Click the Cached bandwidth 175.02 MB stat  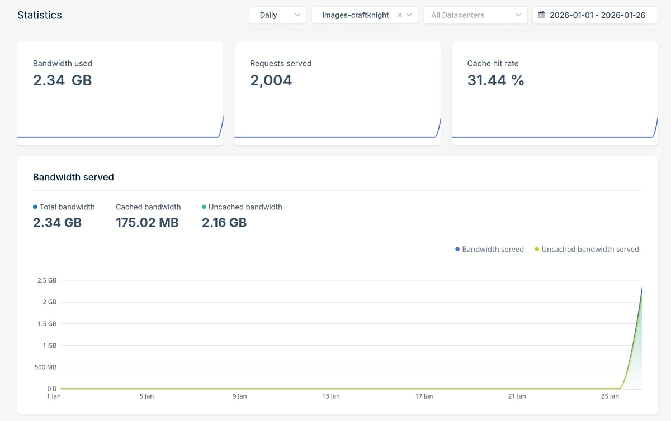148,223
